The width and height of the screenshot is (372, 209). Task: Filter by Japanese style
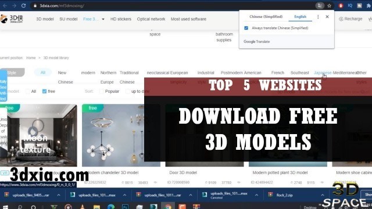323,73
